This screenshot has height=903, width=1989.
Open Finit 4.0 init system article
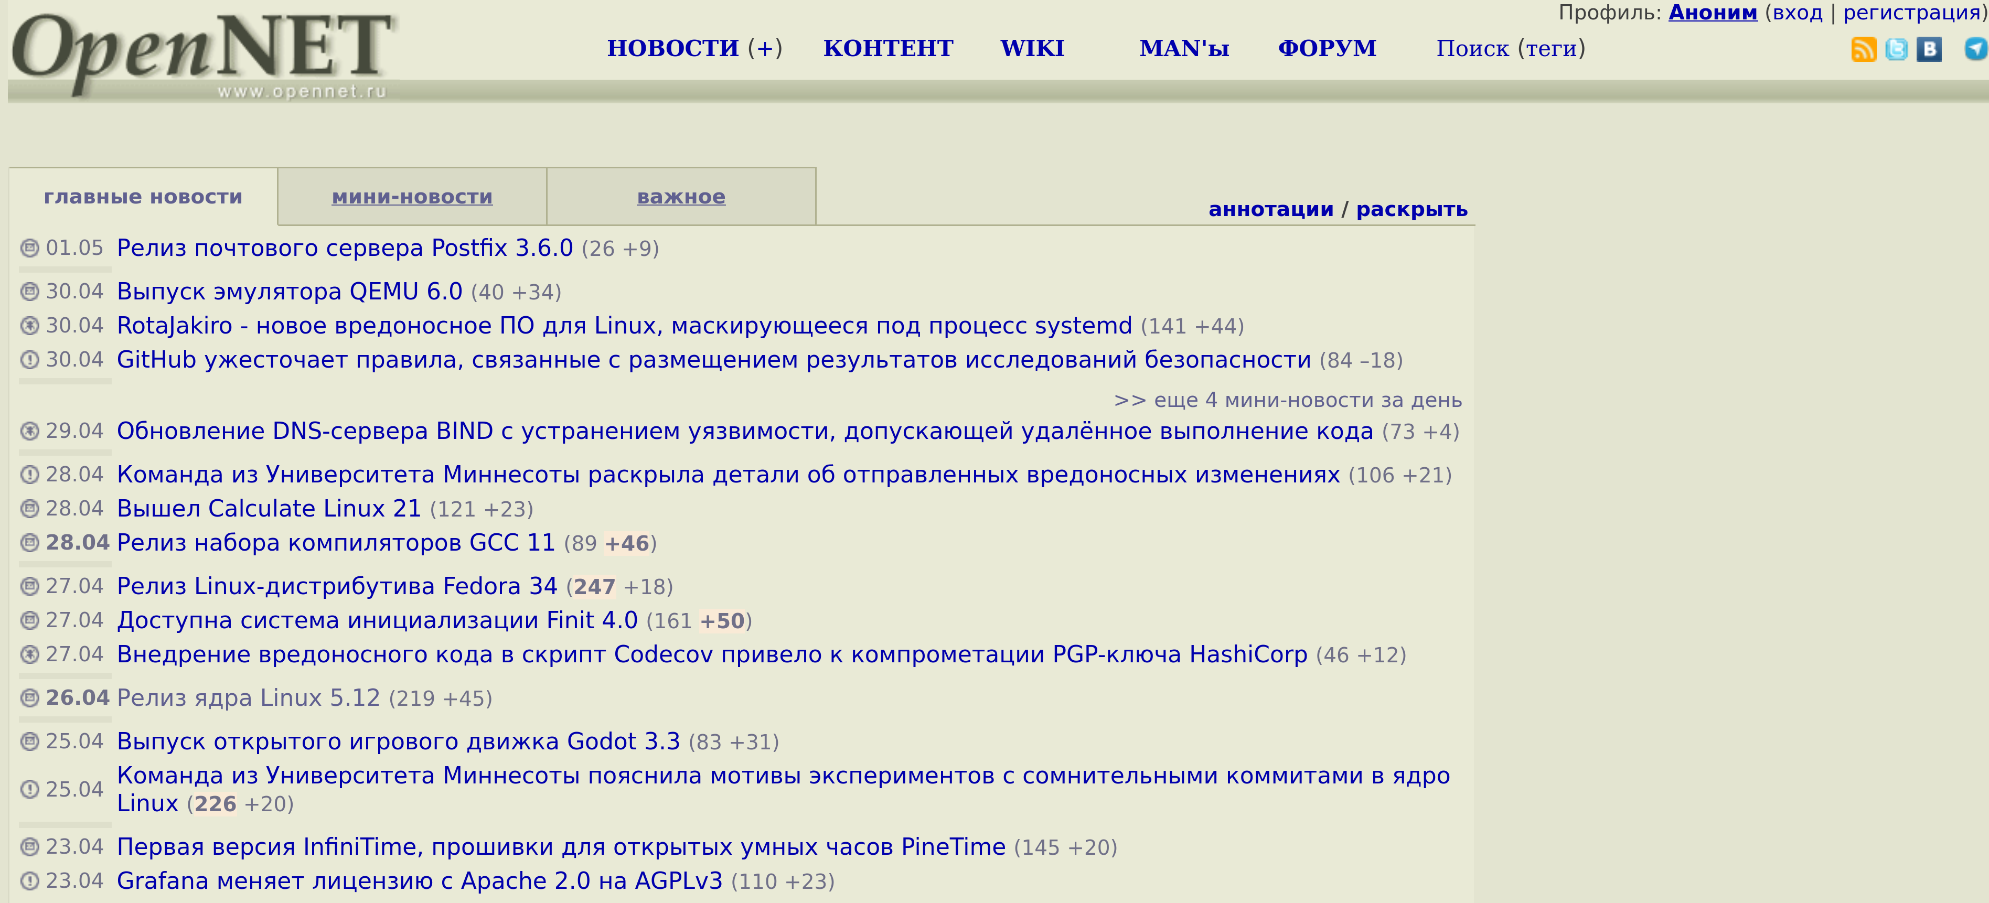click(x=377, y=620)
